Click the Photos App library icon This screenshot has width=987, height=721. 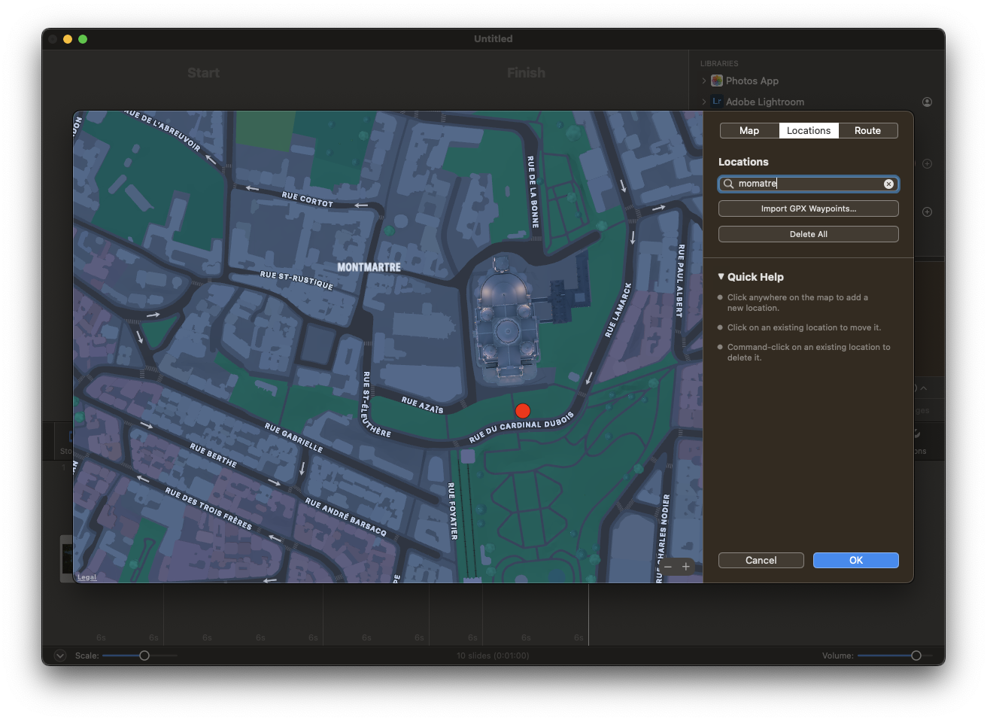point(717,81)
